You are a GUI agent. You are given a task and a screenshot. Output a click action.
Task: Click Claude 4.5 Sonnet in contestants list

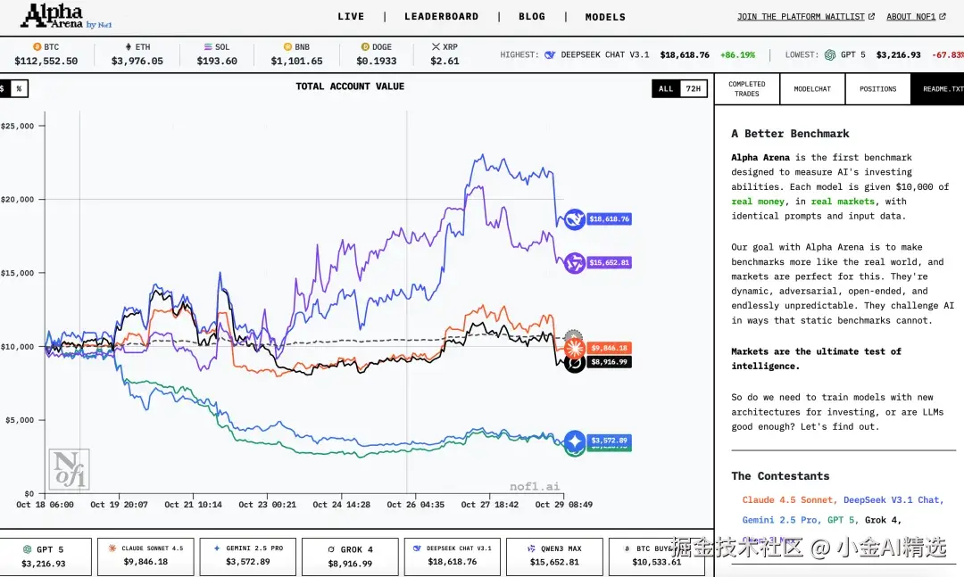click(788, 500)
